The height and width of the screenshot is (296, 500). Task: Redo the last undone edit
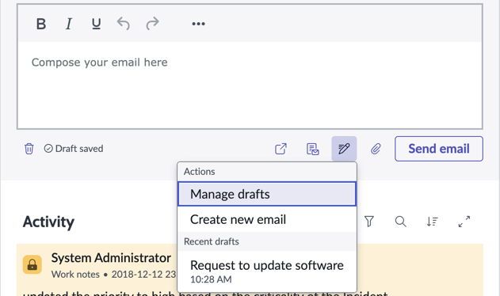[152, 24]
